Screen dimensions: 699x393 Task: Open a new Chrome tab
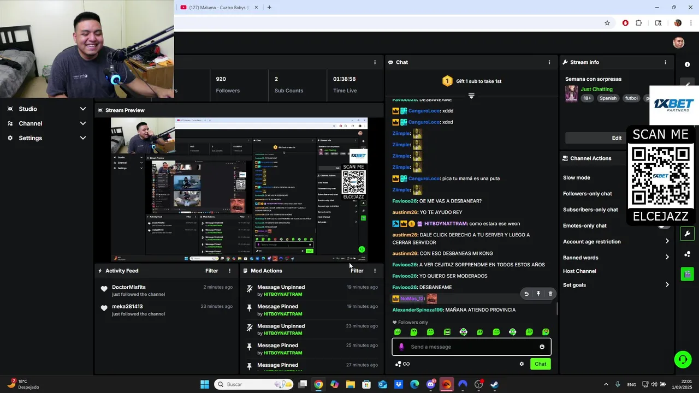coord(269,7)
